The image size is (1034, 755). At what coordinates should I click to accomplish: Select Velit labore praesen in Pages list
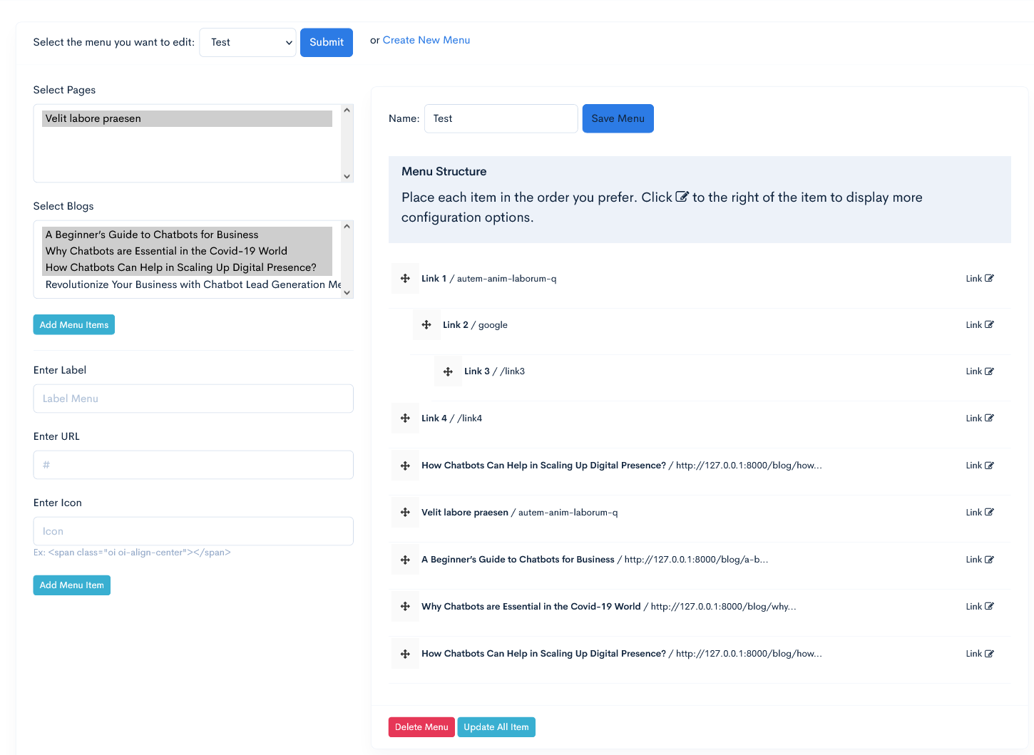click(x=187, y=118)
